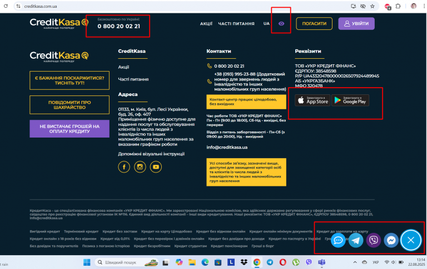427x269 pixels.
Task: Open the Telegram chat widget icon
Action: tap(356, 240)
